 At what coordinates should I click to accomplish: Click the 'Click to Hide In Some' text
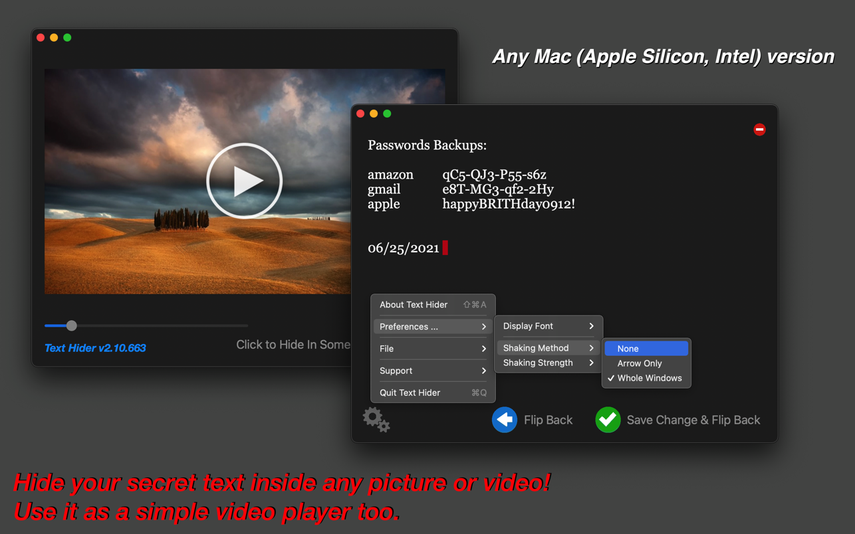[x=293, y=345]
